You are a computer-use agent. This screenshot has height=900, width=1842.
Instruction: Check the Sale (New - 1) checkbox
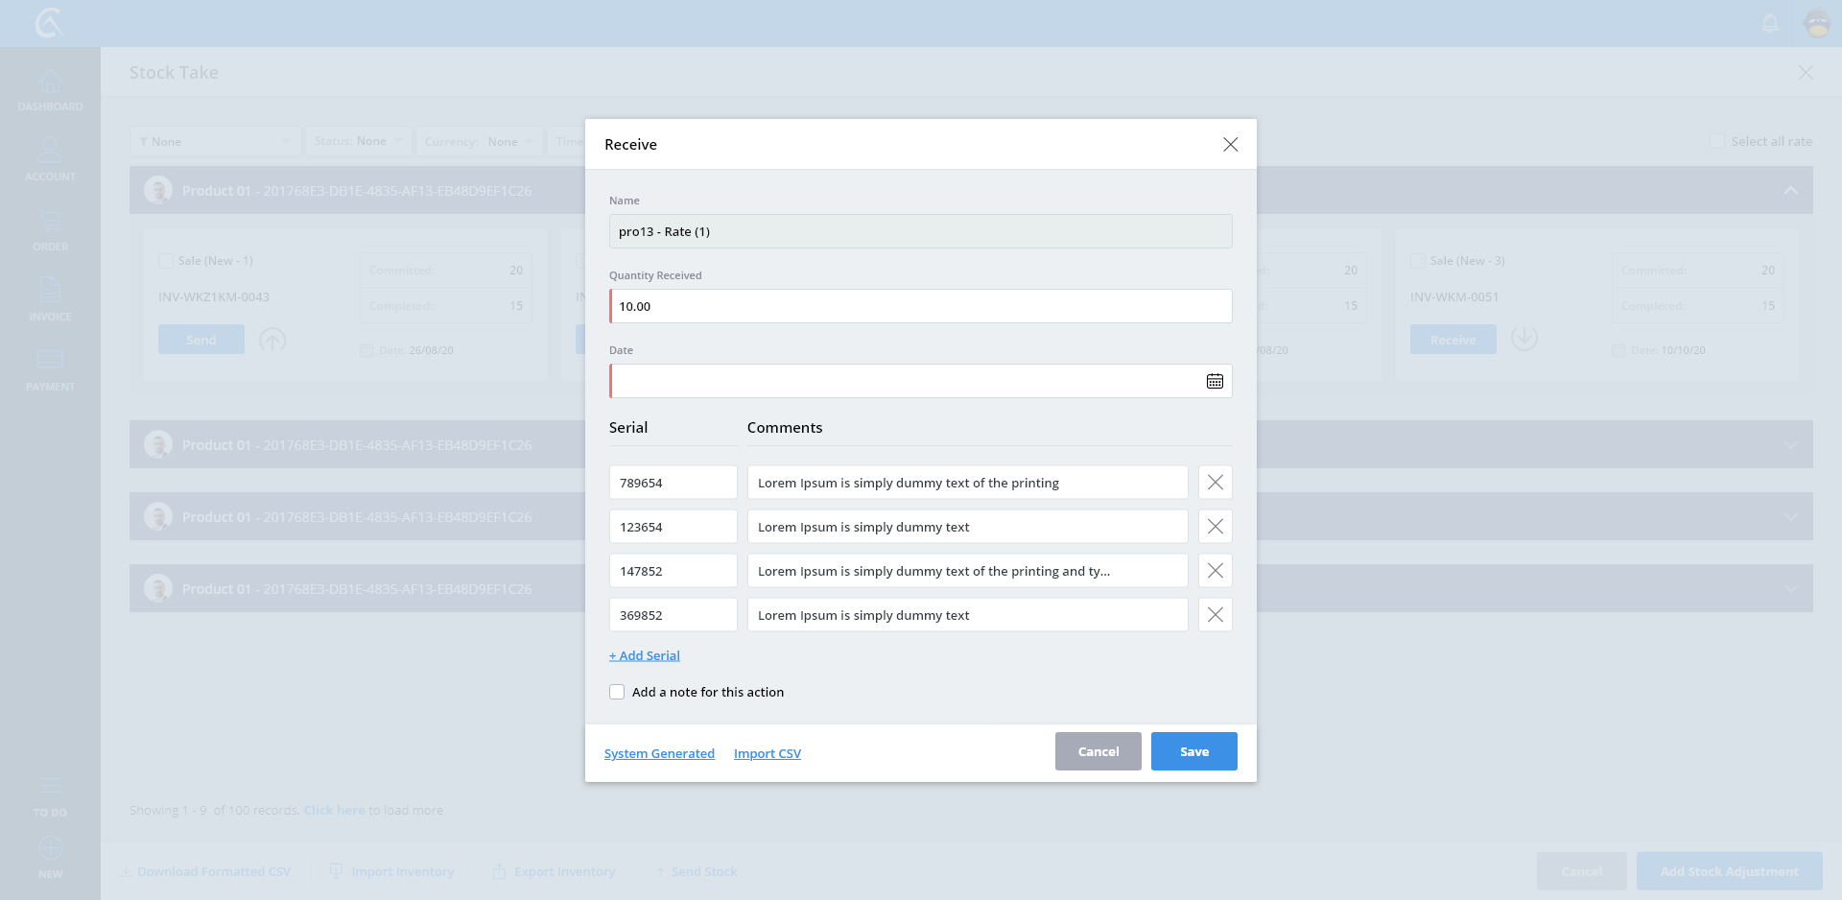[166, 261]
